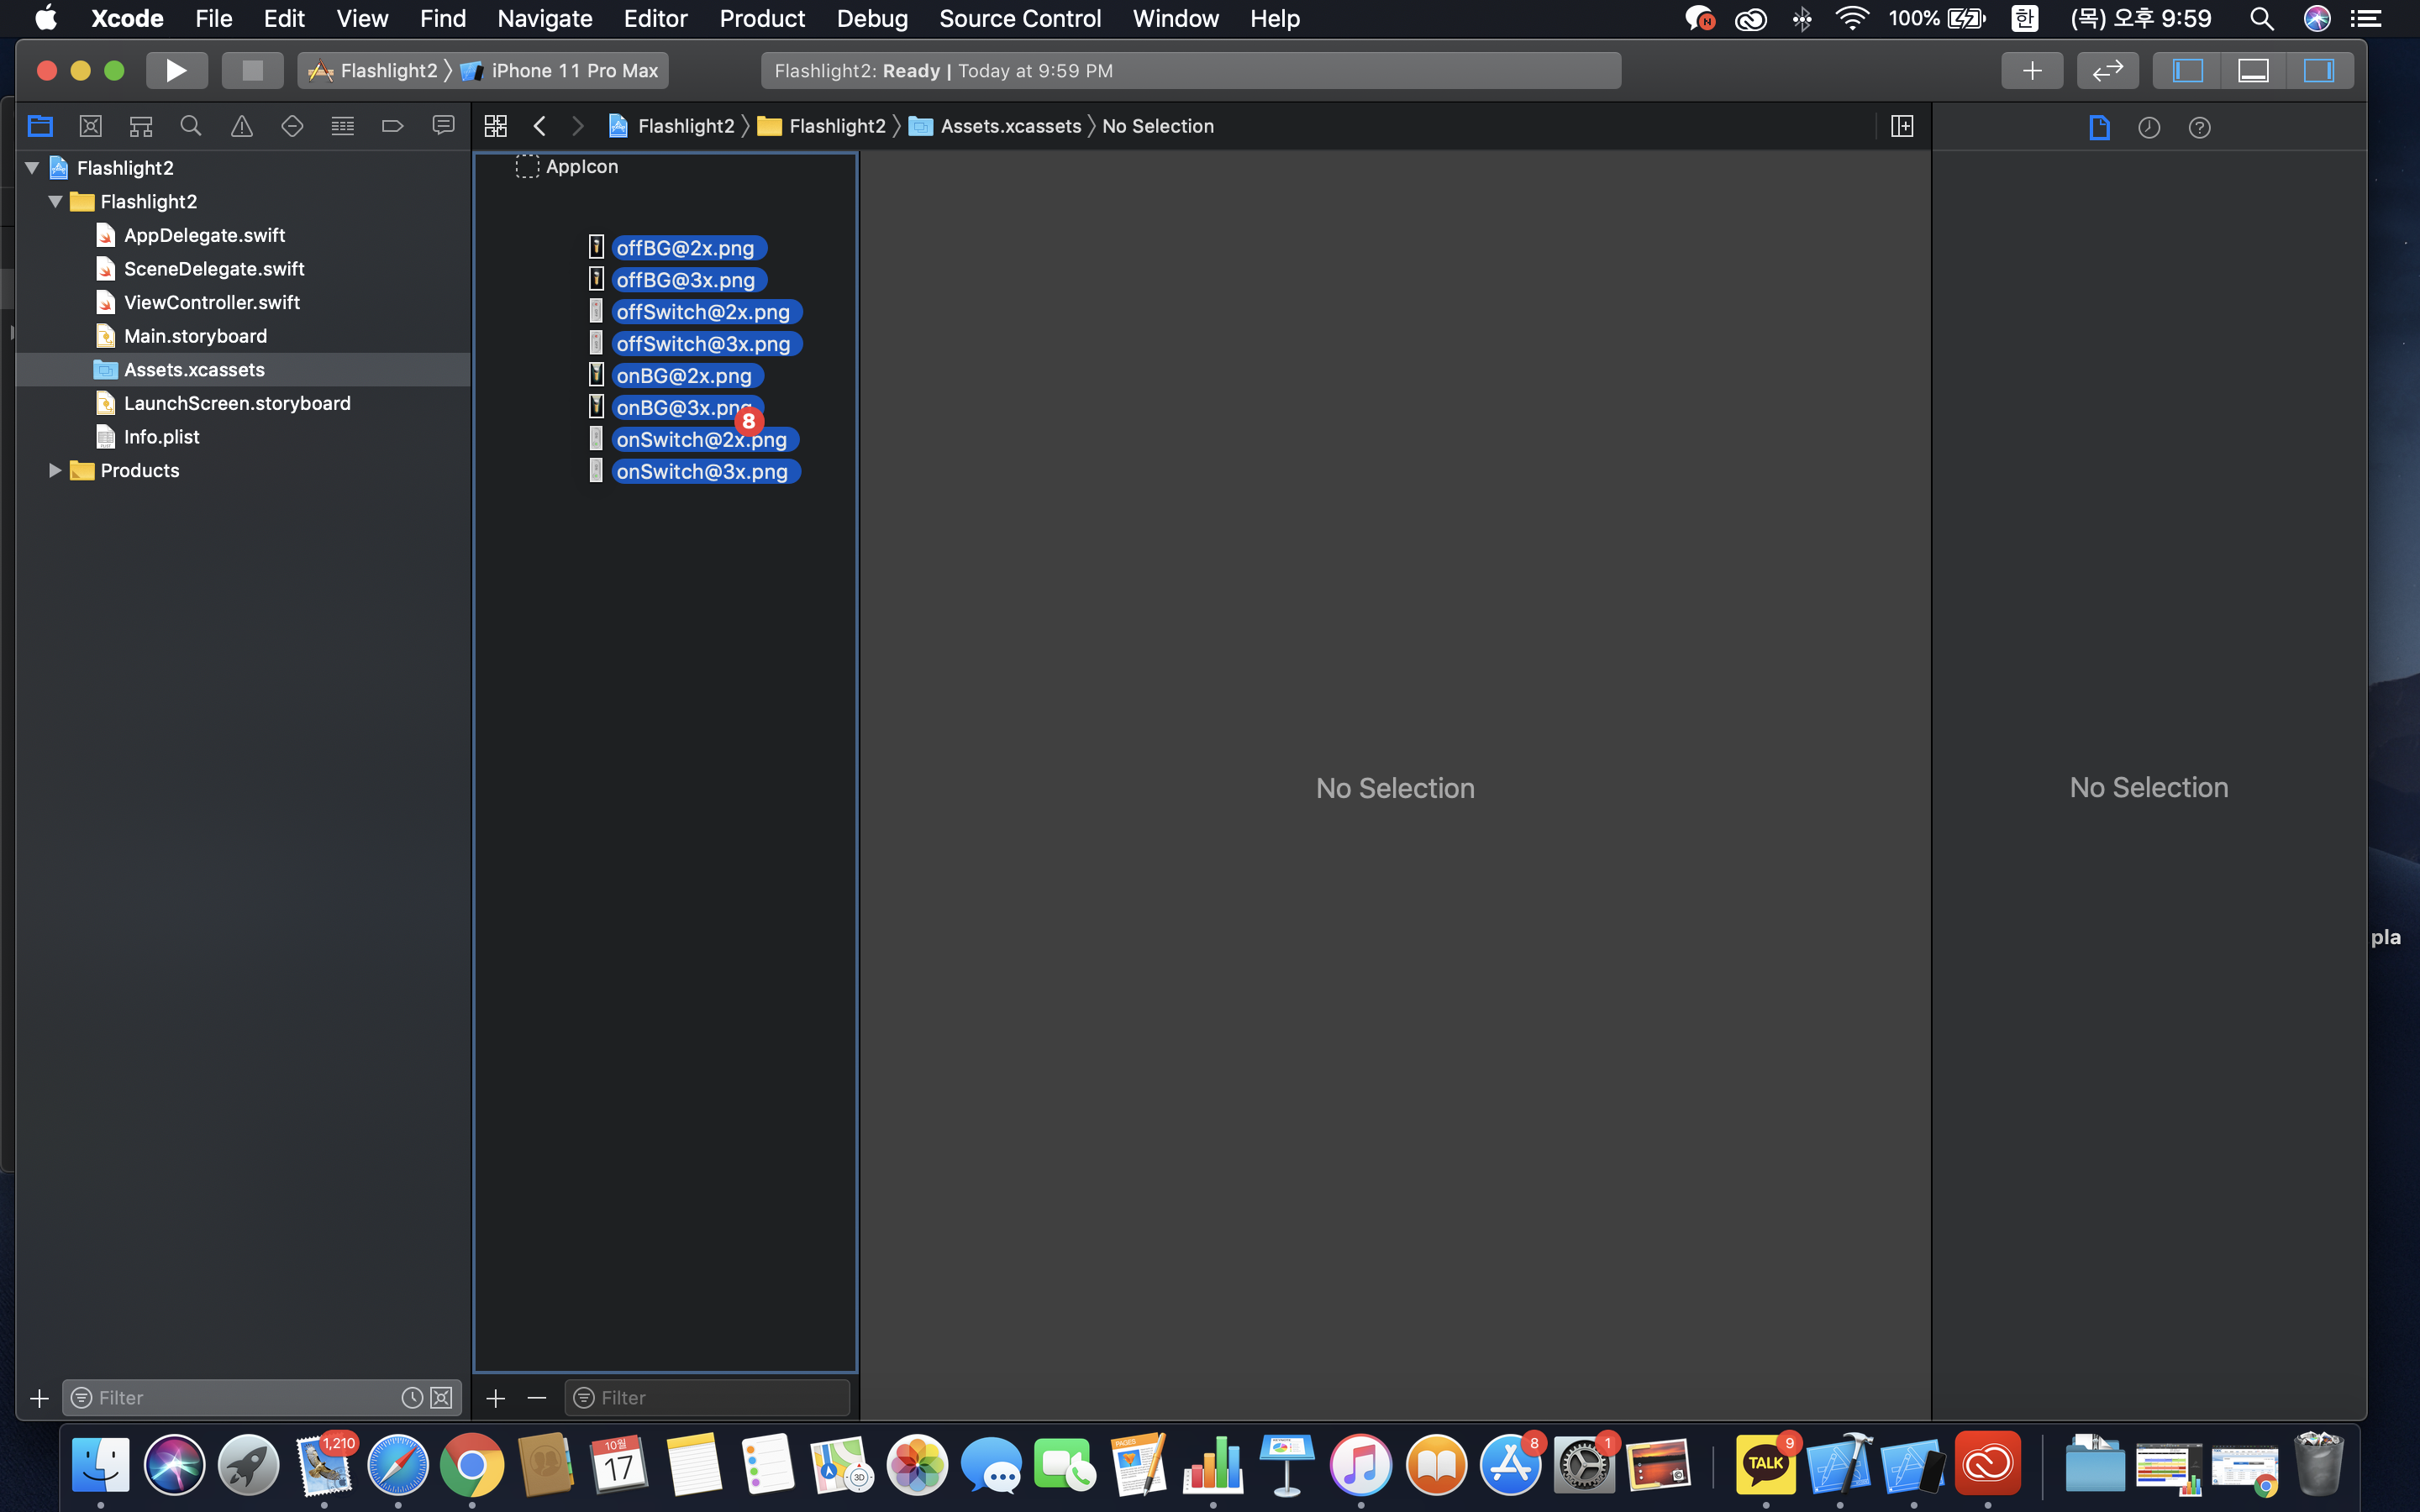Open the Breakpoint navigator
Image resolution: width=2420 pixels, height=1512 pixels.
coord(392,126)
